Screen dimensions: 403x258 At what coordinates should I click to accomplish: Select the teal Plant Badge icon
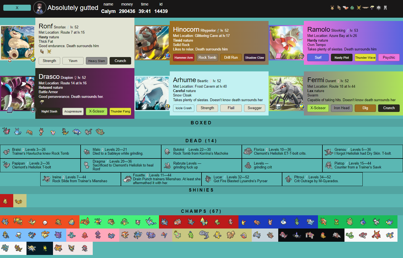point(352,8)
